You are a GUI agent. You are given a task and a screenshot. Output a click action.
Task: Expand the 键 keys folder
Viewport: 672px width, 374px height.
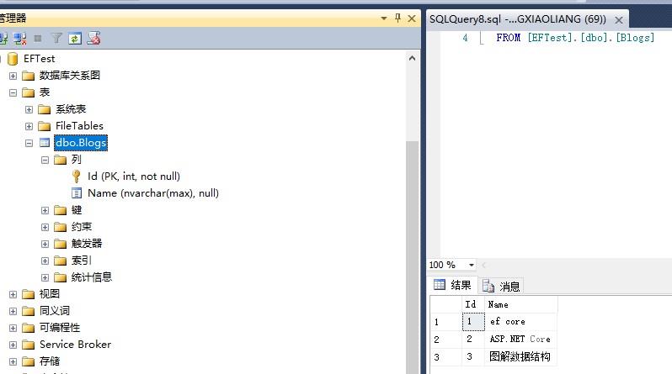45,210
